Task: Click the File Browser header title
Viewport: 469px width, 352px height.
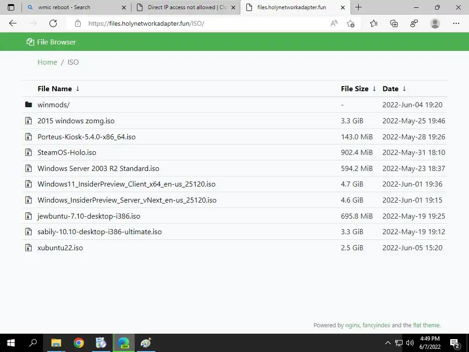Action: pyautogui.click(x=56, y=42)
